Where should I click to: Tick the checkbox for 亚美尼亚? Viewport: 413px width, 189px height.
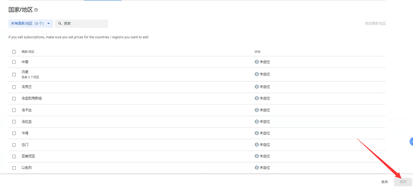click(14, 157)
